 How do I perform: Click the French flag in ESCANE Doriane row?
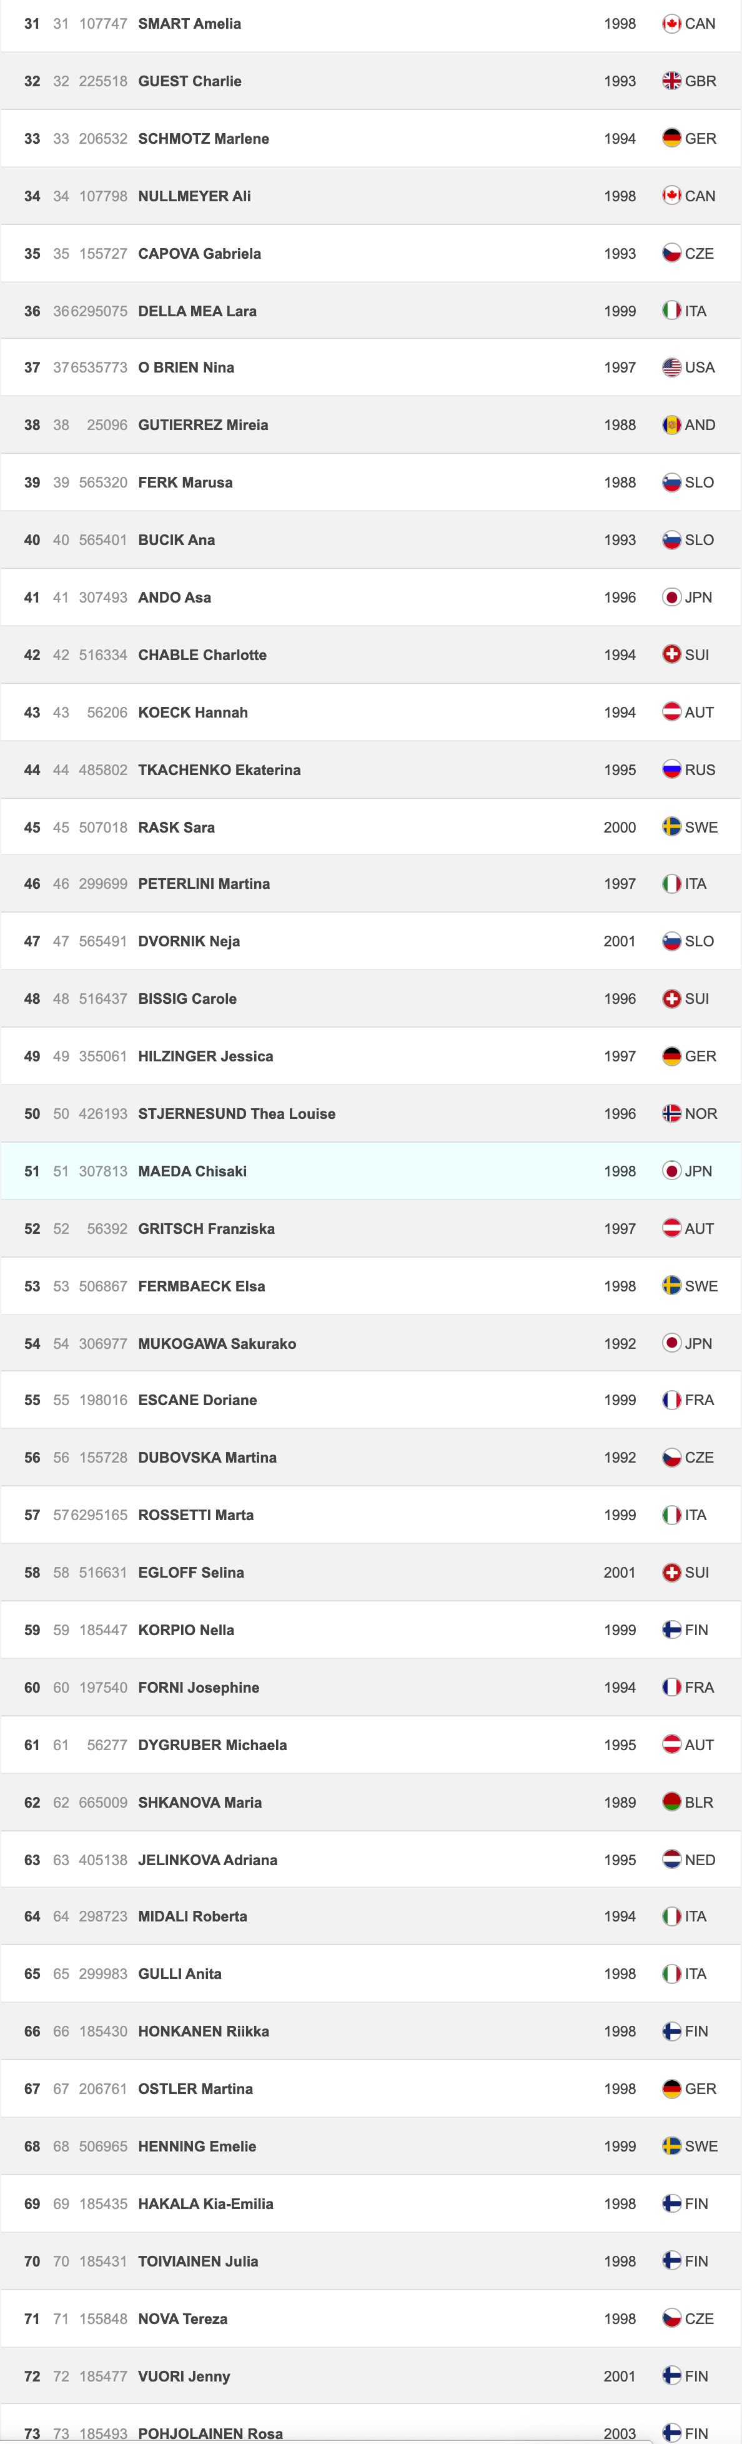[x=671, y=1400]
